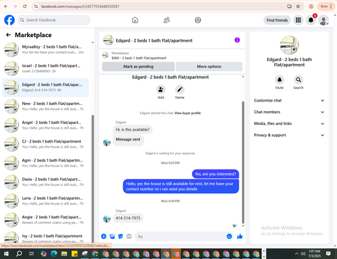Send a thumbs-up like
This screenshot has width=337, height=259.
(240, 236)
